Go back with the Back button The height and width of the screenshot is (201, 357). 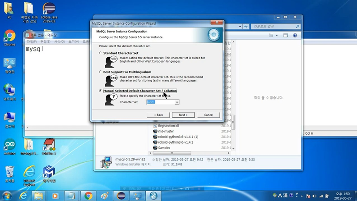158,115
